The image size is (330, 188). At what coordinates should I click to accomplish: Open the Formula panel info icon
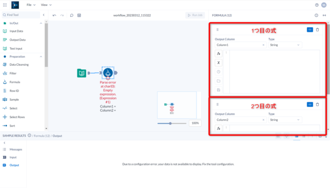click(x=316, y=15)
